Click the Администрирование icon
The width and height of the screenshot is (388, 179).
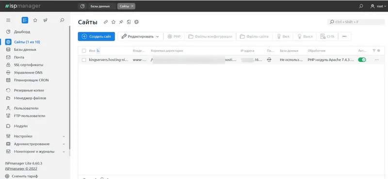pyautogui.click(x=8, y=144)
